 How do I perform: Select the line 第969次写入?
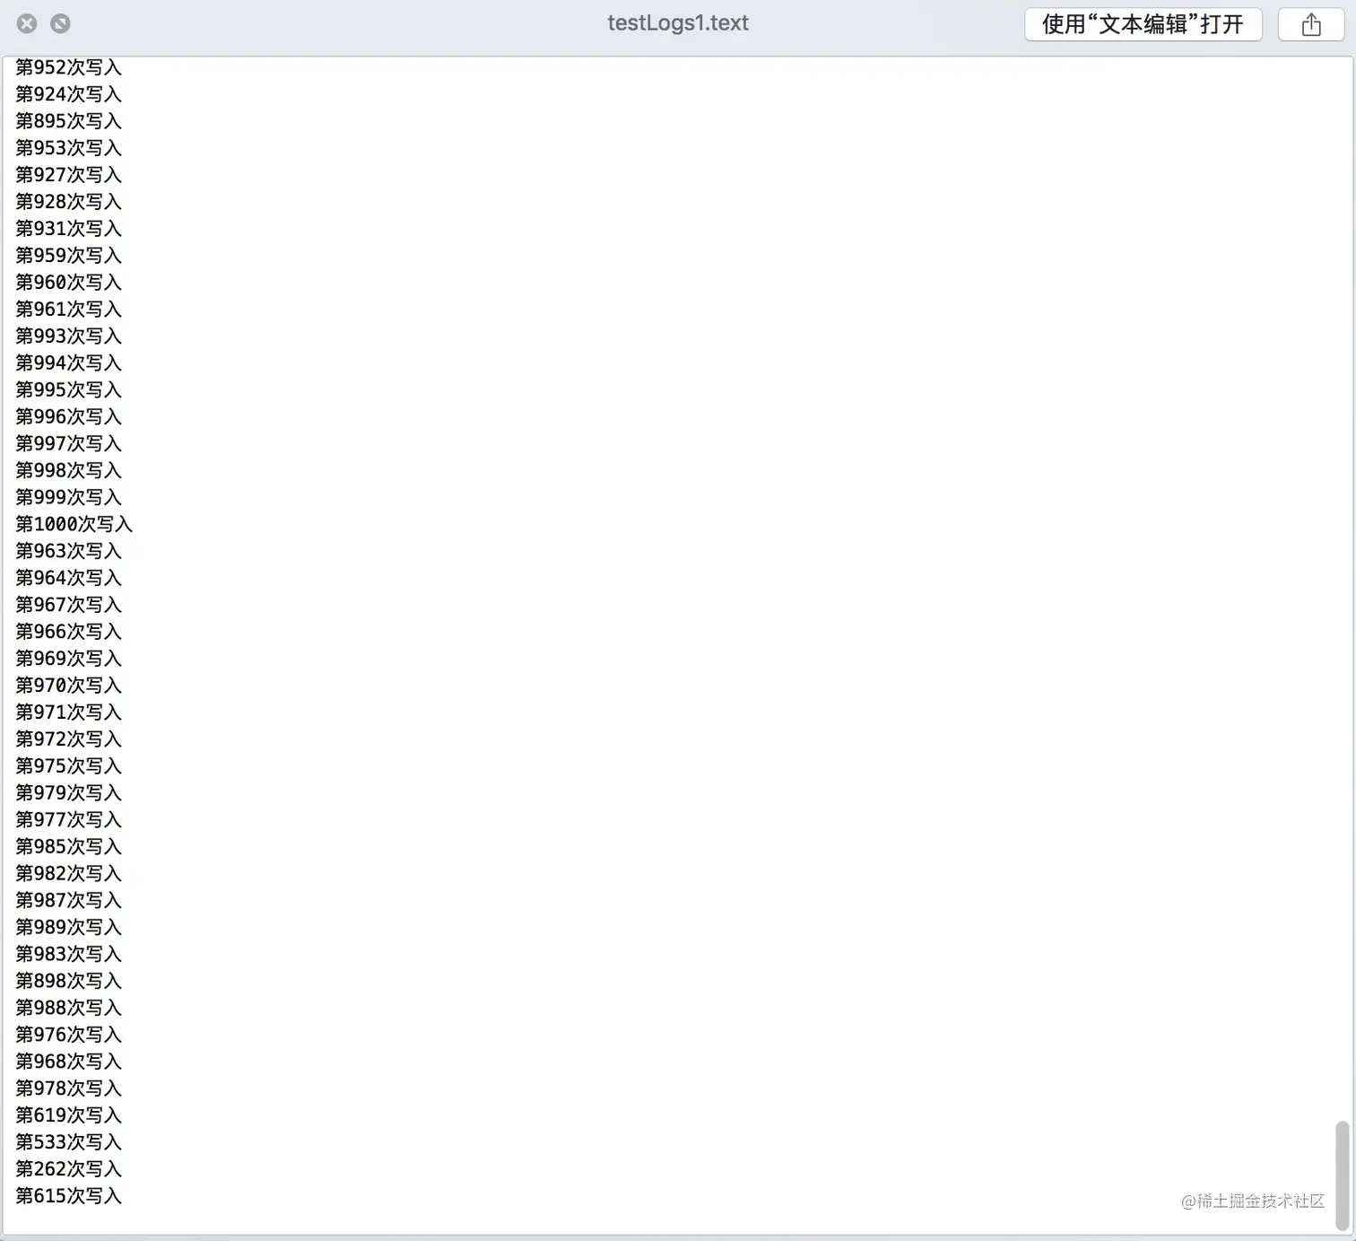click(68, 660)
